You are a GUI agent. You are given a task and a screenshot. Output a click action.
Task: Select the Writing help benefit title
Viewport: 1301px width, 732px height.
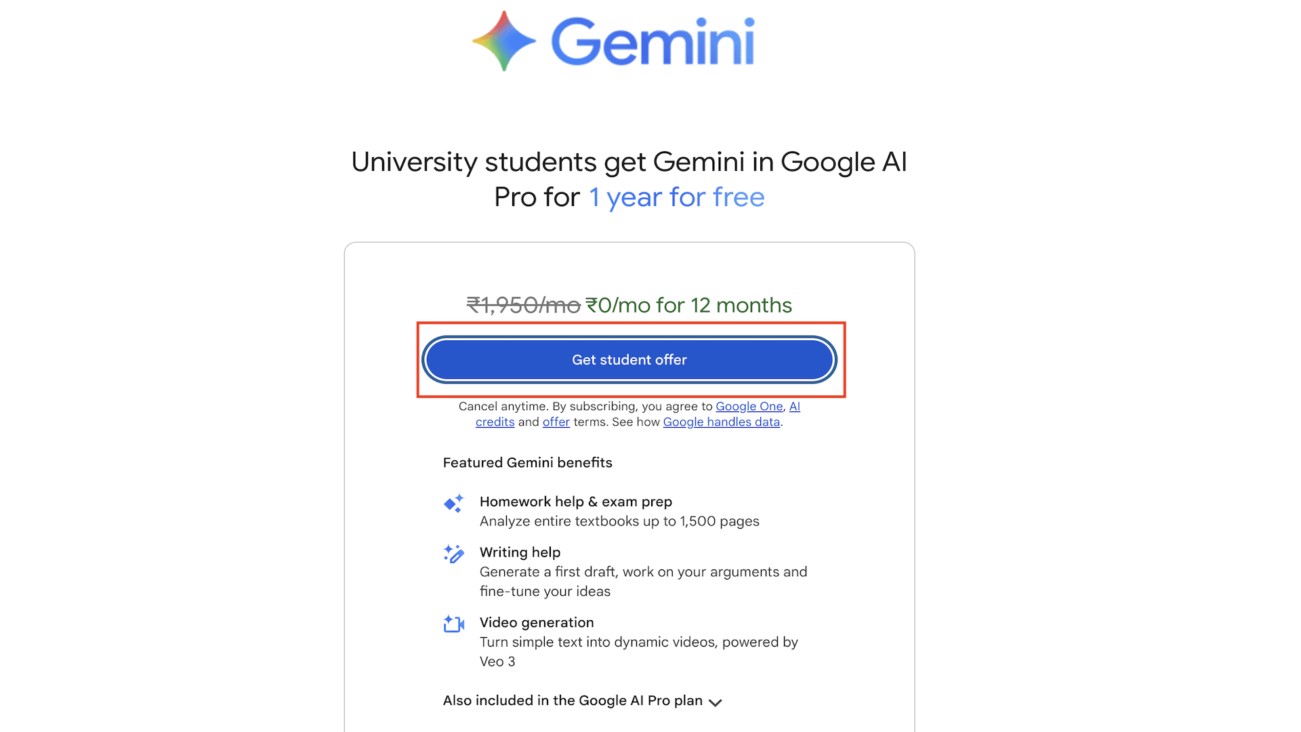click(520, 552)
